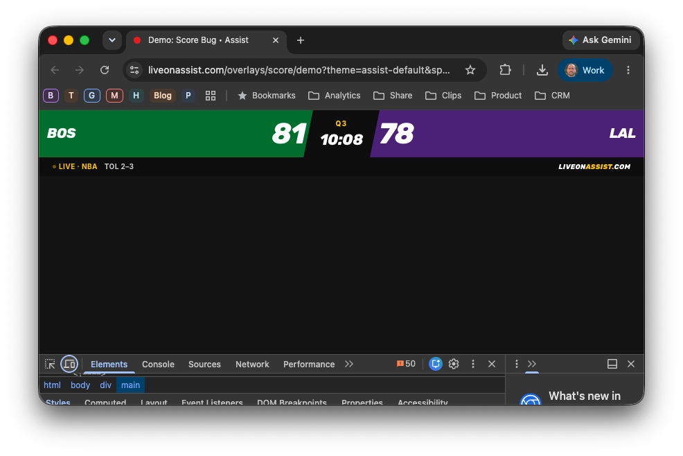
Task: Click the LAL team name
Action: (623, 133)
